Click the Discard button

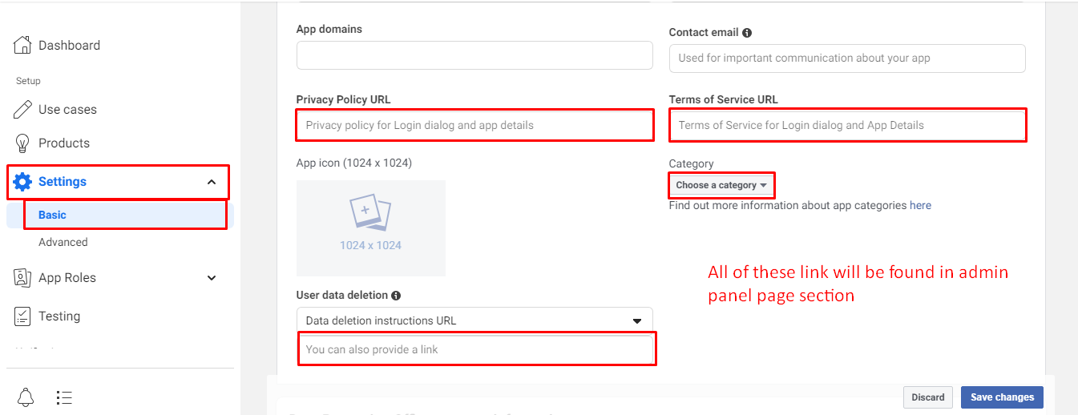click(928, 397)
